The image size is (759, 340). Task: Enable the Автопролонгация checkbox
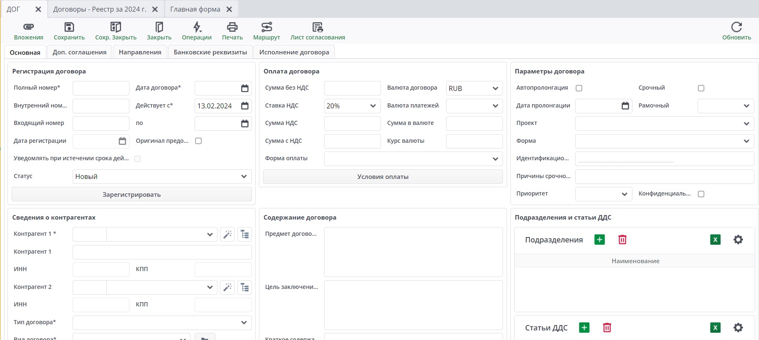click(x=579, y=88)
